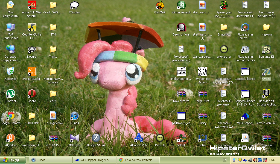Click the EN language indicator
Viewport: 280px width, 164px height.
225,160
